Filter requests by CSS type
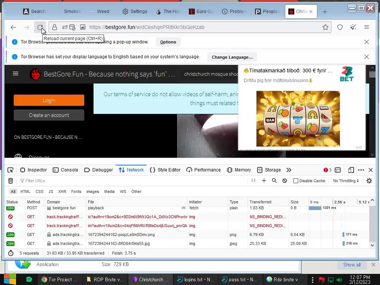Viewport: 380px width, 285px height. pos(39,191)
